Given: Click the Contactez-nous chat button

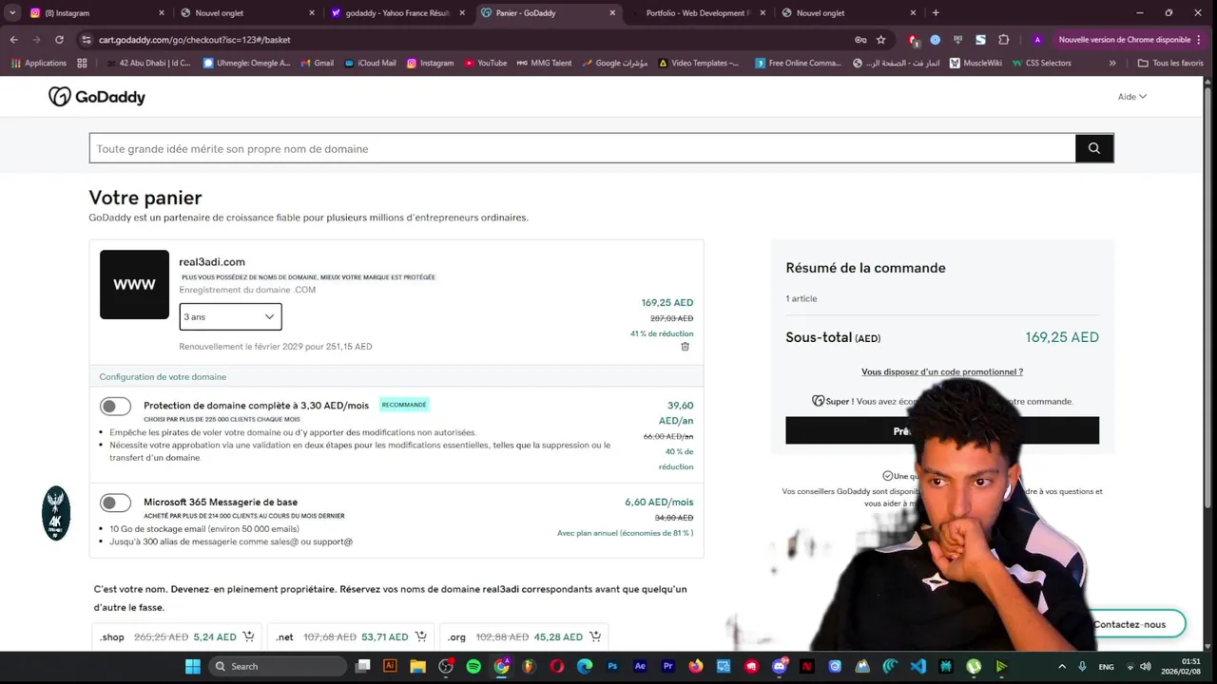Looking at the screenshot, I should tap(1130, 624).
